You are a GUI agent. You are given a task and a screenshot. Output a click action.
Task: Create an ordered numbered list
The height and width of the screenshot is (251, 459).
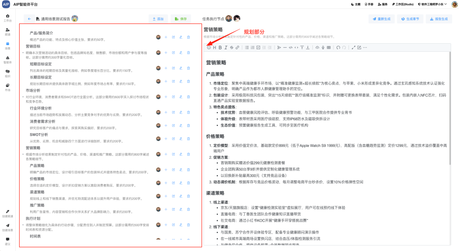252,48
